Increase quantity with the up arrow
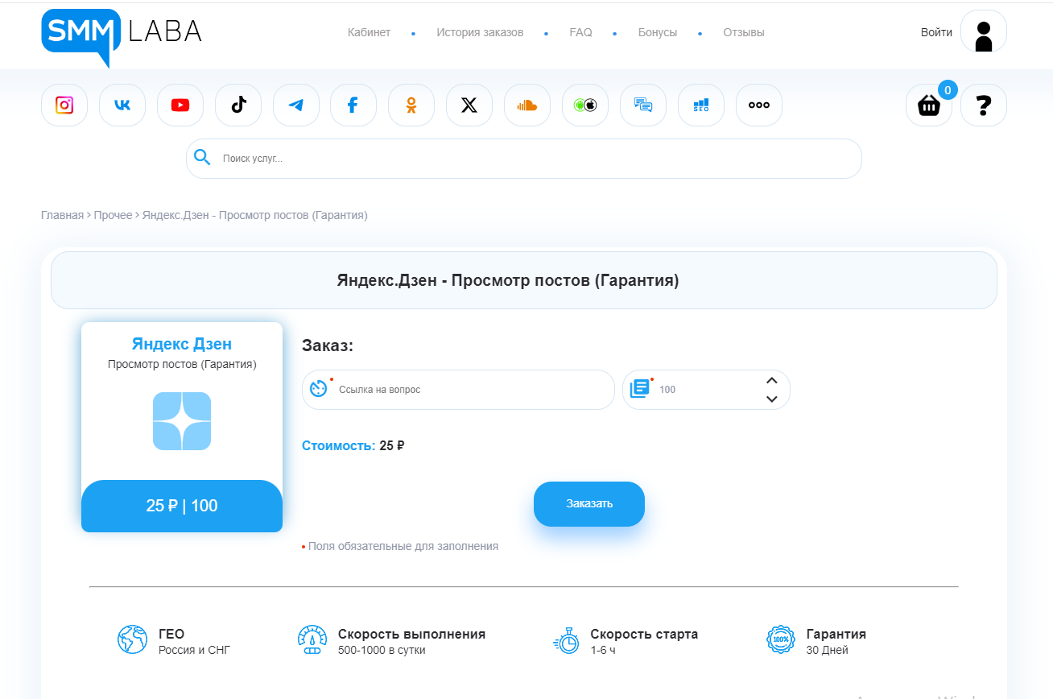This screenshot has height=699, width=1053. coord(771,380)
